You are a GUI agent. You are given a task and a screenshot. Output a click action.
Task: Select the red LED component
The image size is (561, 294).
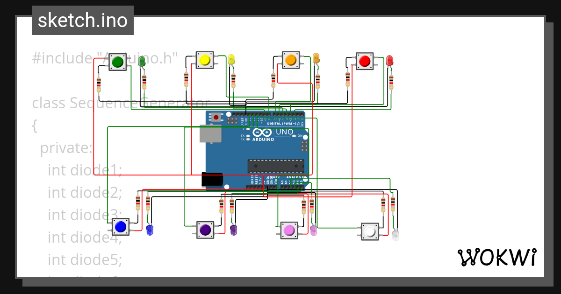click(388, 61)
